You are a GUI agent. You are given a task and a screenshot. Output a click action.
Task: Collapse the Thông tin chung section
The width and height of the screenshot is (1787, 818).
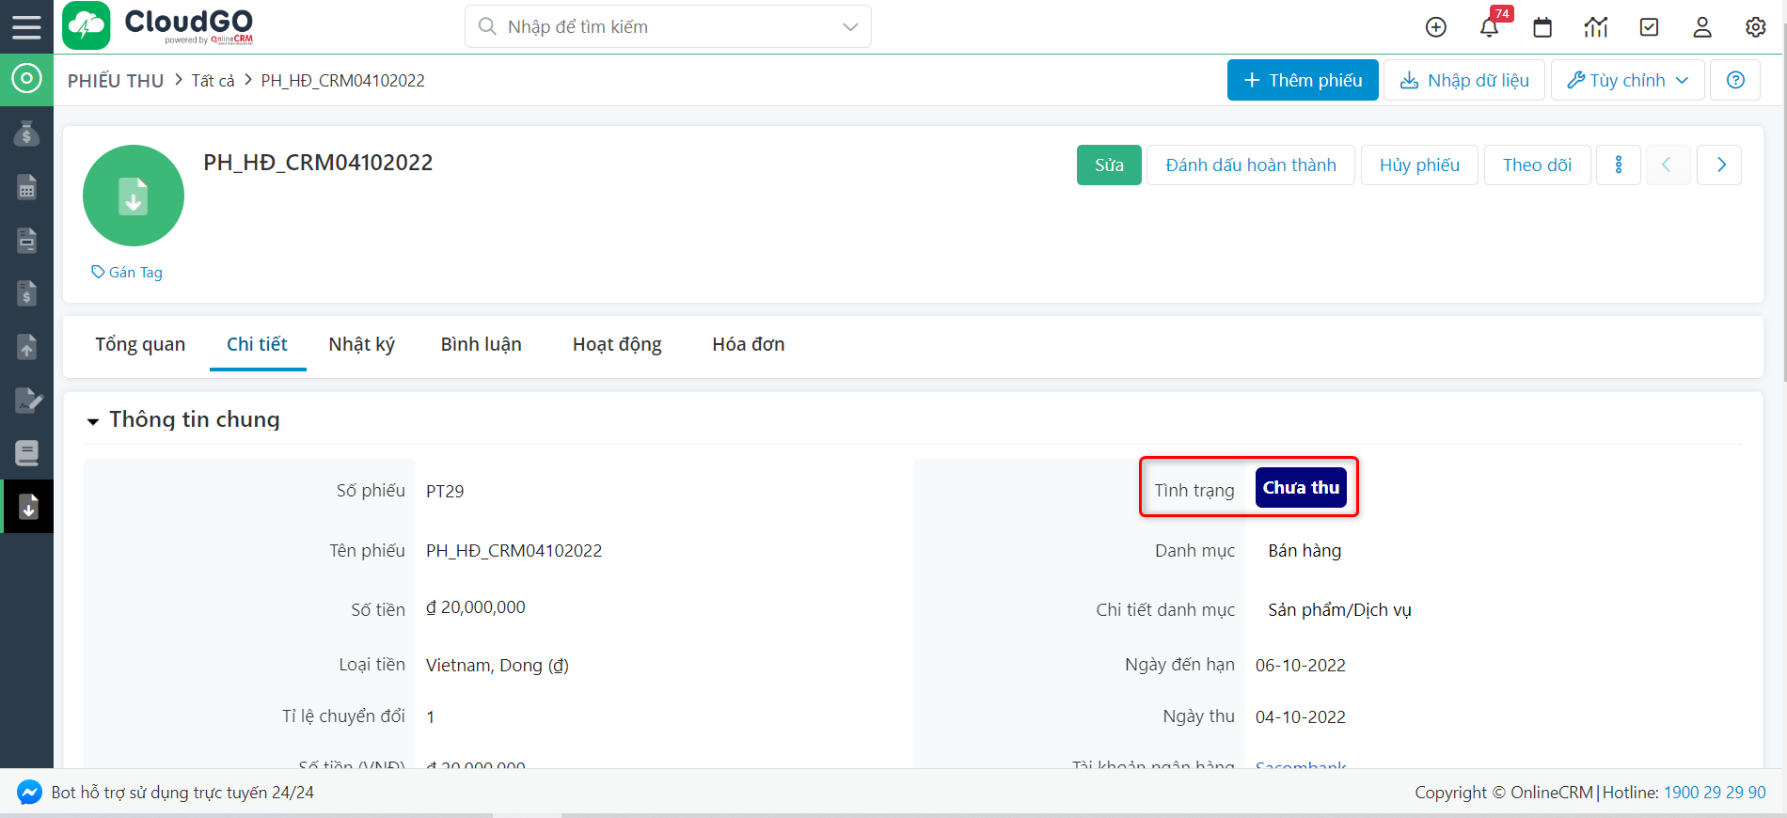point(93,421)
